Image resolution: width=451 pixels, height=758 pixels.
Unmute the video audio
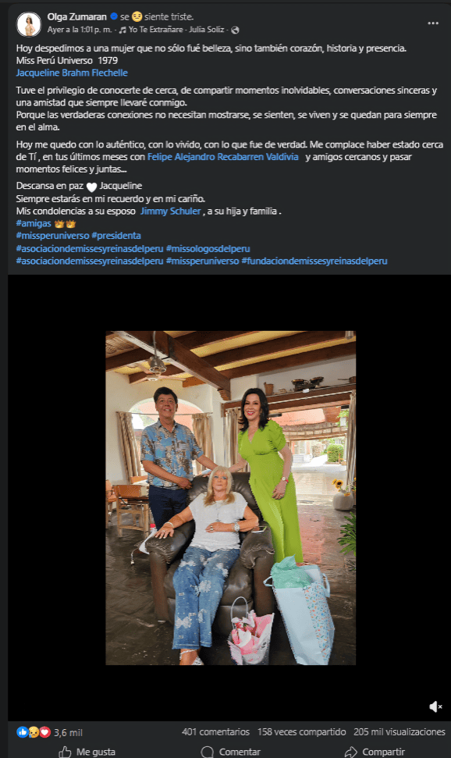[x=434, y=708]
